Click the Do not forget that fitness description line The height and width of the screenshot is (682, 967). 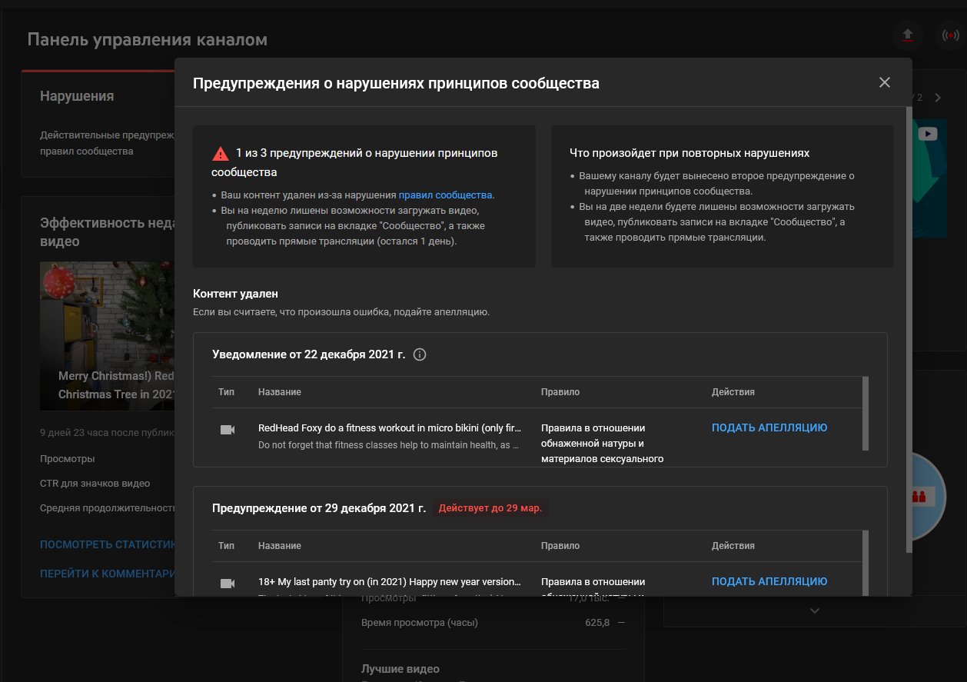click(388, 445)
